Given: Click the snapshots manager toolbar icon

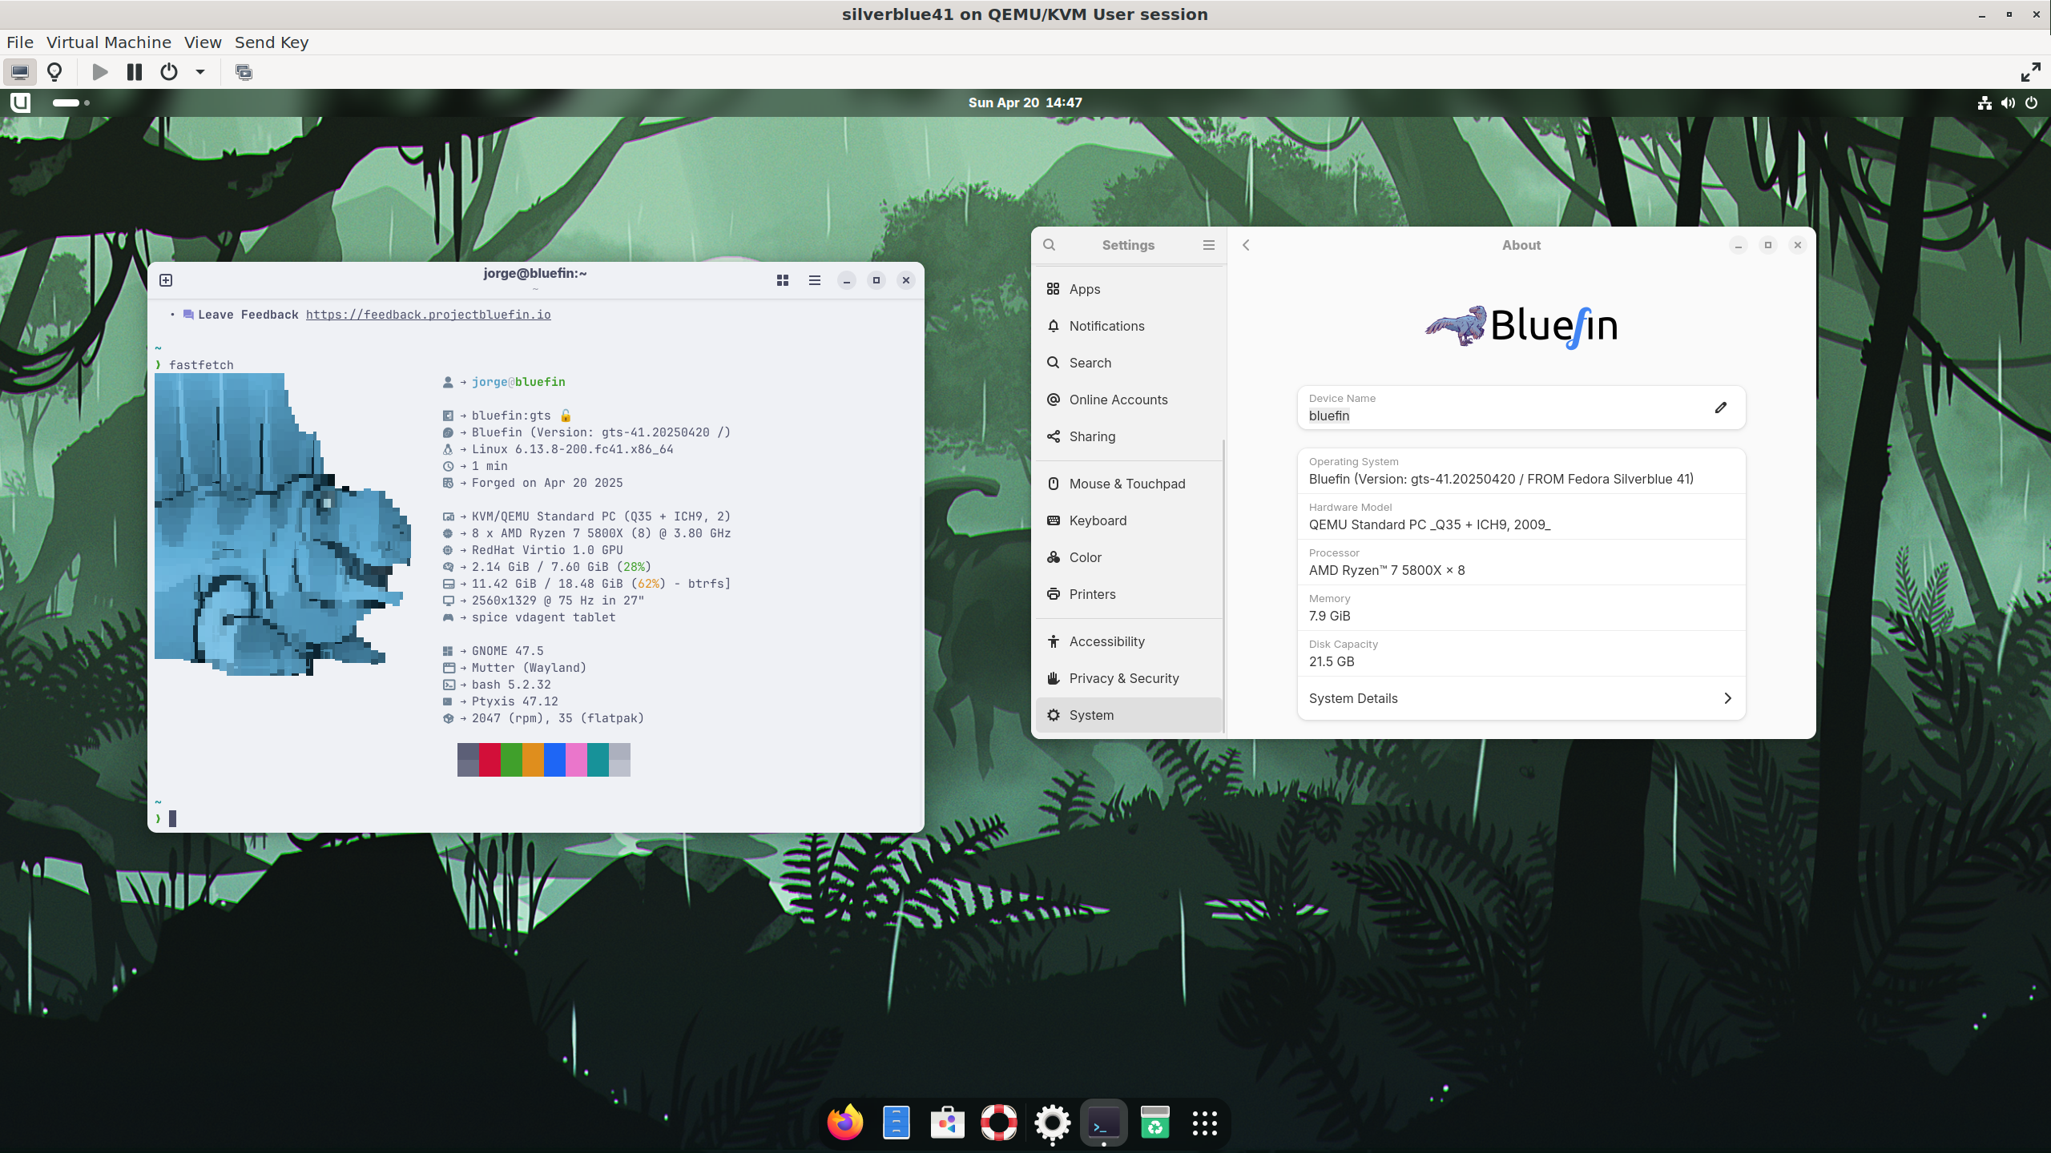Looking at the screenshot, I should (244, 72).
